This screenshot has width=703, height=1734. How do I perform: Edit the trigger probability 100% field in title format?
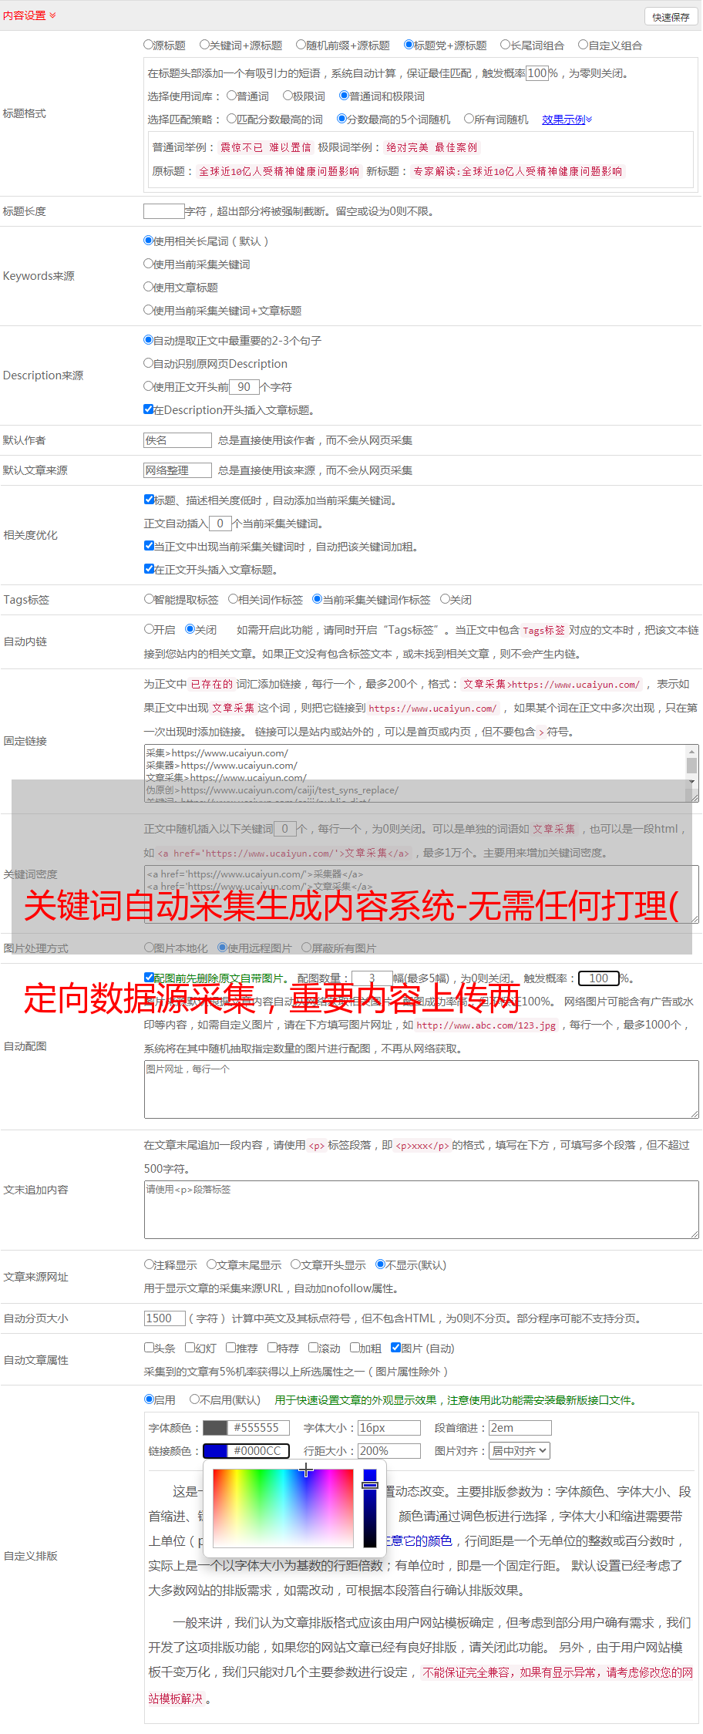[537, 73]
